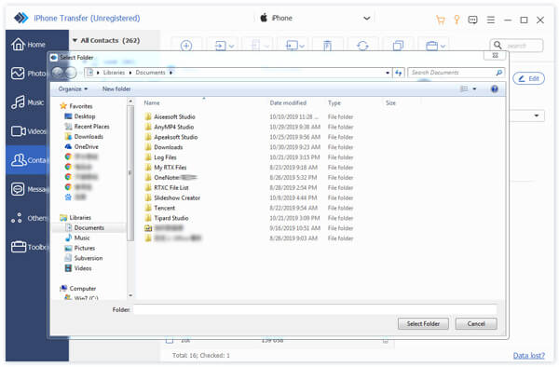Image resolution: width=559 pixels, height=367 pixels.
Task: Open the address bar history dropdown
Action: tap(388, 73)
